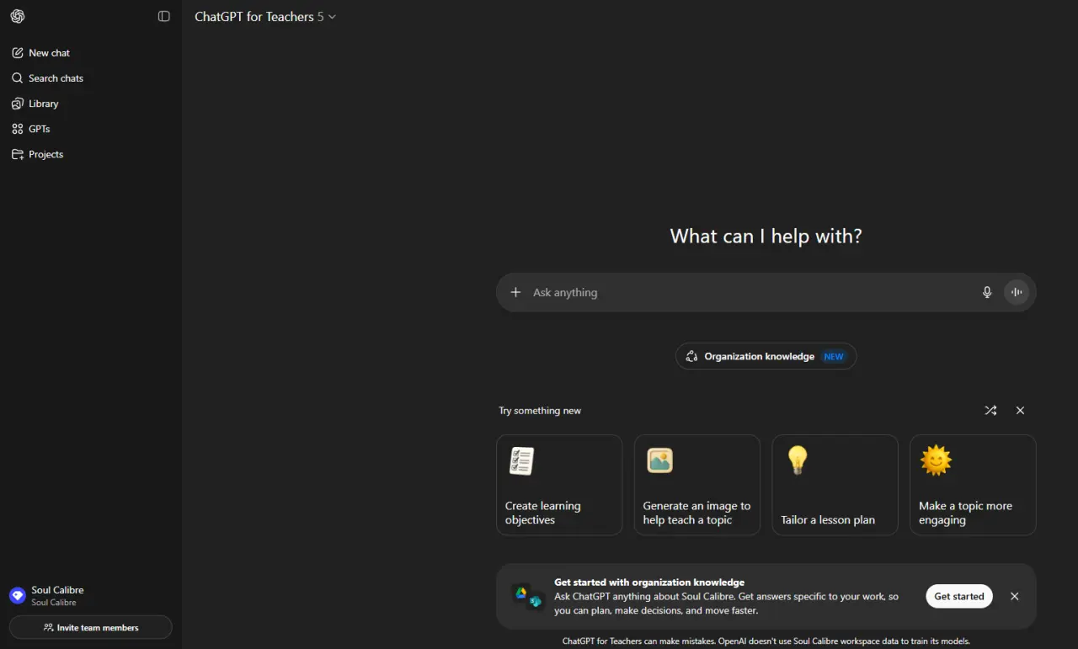The image size is (1078, 649).
Task: Click 'Get started with organization knowledge' title text
Action: coord(649,583)
